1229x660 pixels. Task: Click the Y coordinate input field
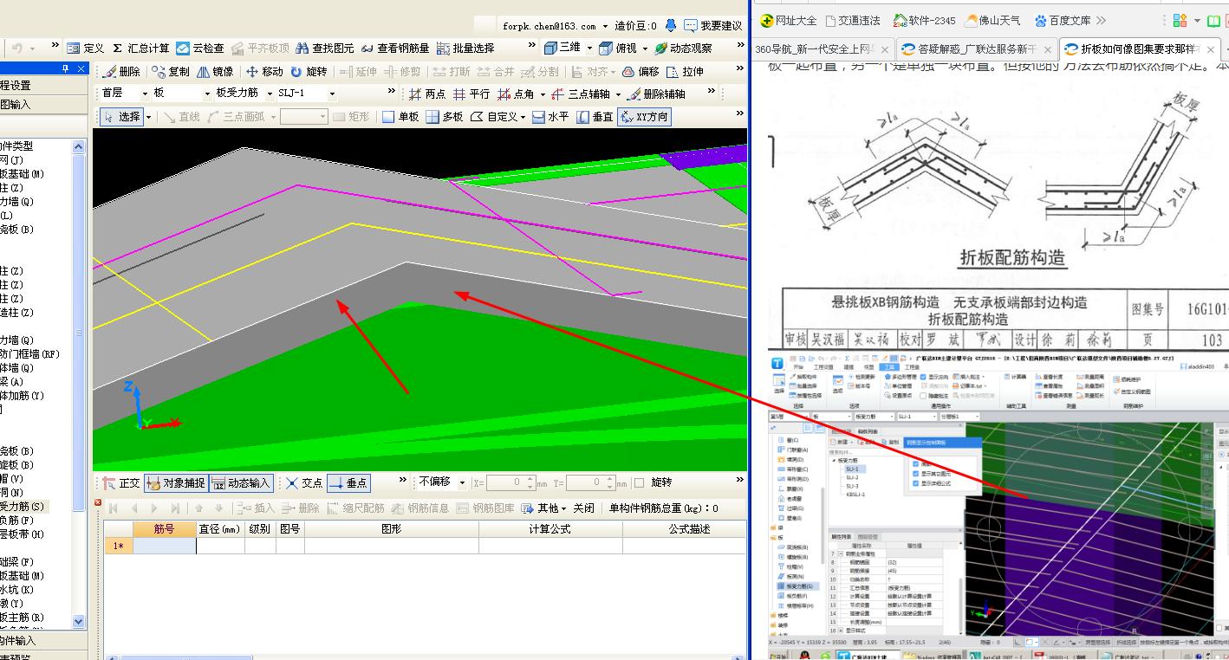590,482
